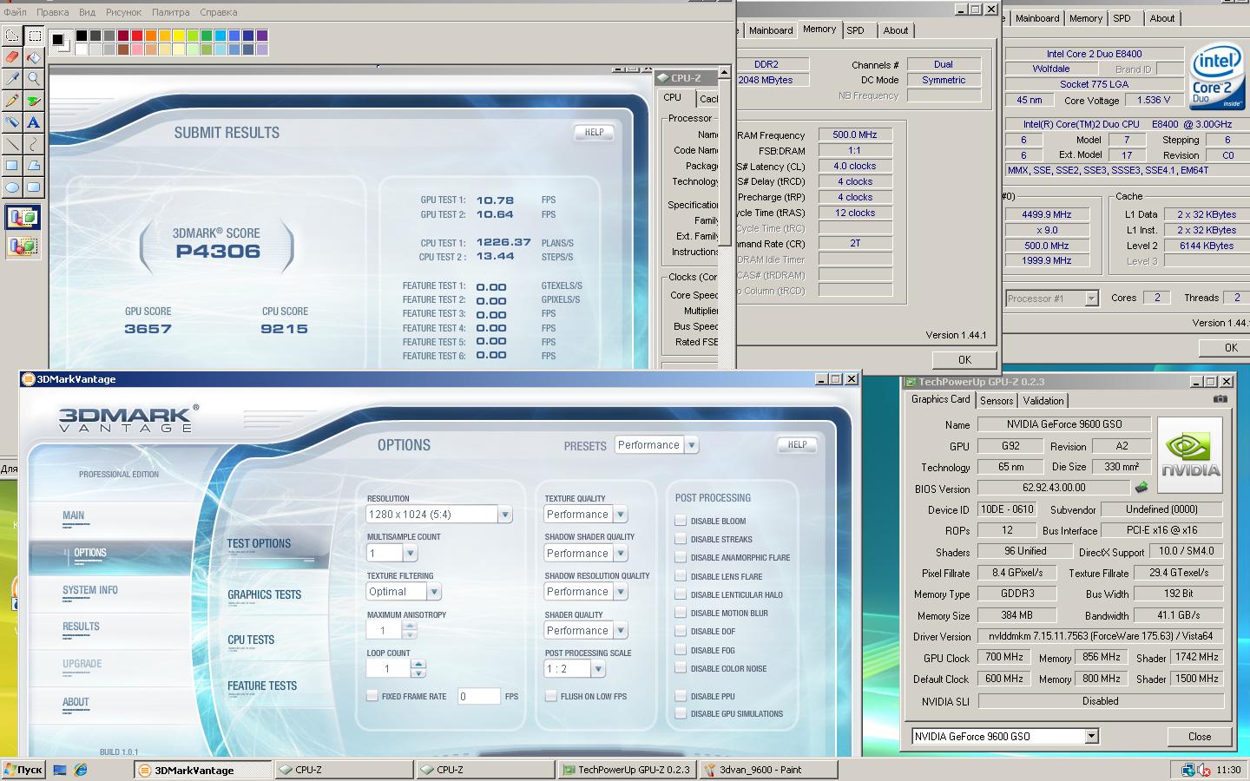The height and width of the screenshot is (781, 1250).
Task: Choose transparent selection mode option in Paint
Action: pos(23,246)
